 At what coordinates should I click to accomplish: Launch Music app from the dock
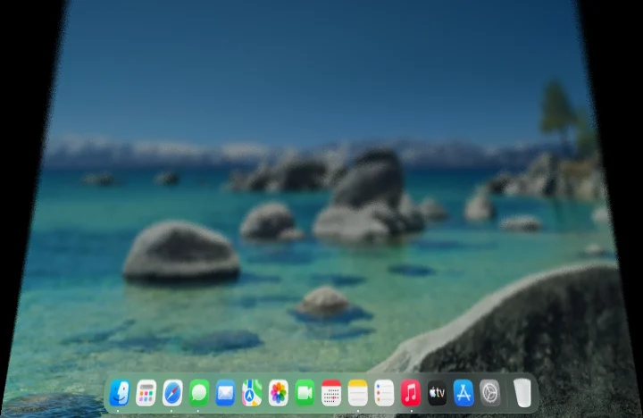tap(411, 393)
